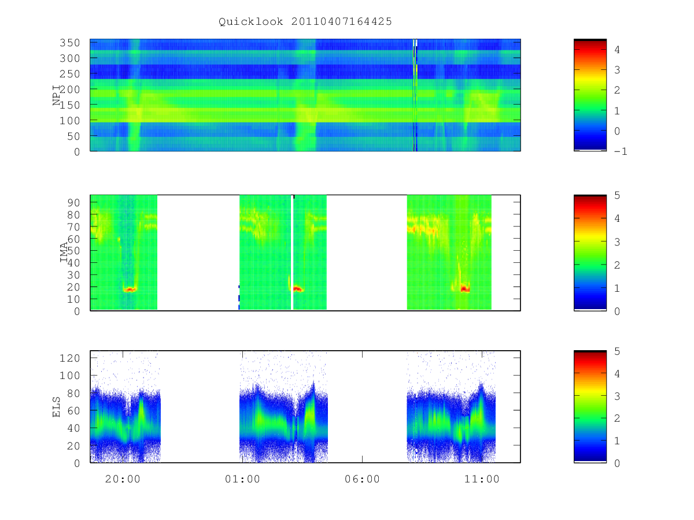Viewport: 694px width, 520px height.
Task: Click the IMA spectrogram panel
Action: [x=305, y=253]
